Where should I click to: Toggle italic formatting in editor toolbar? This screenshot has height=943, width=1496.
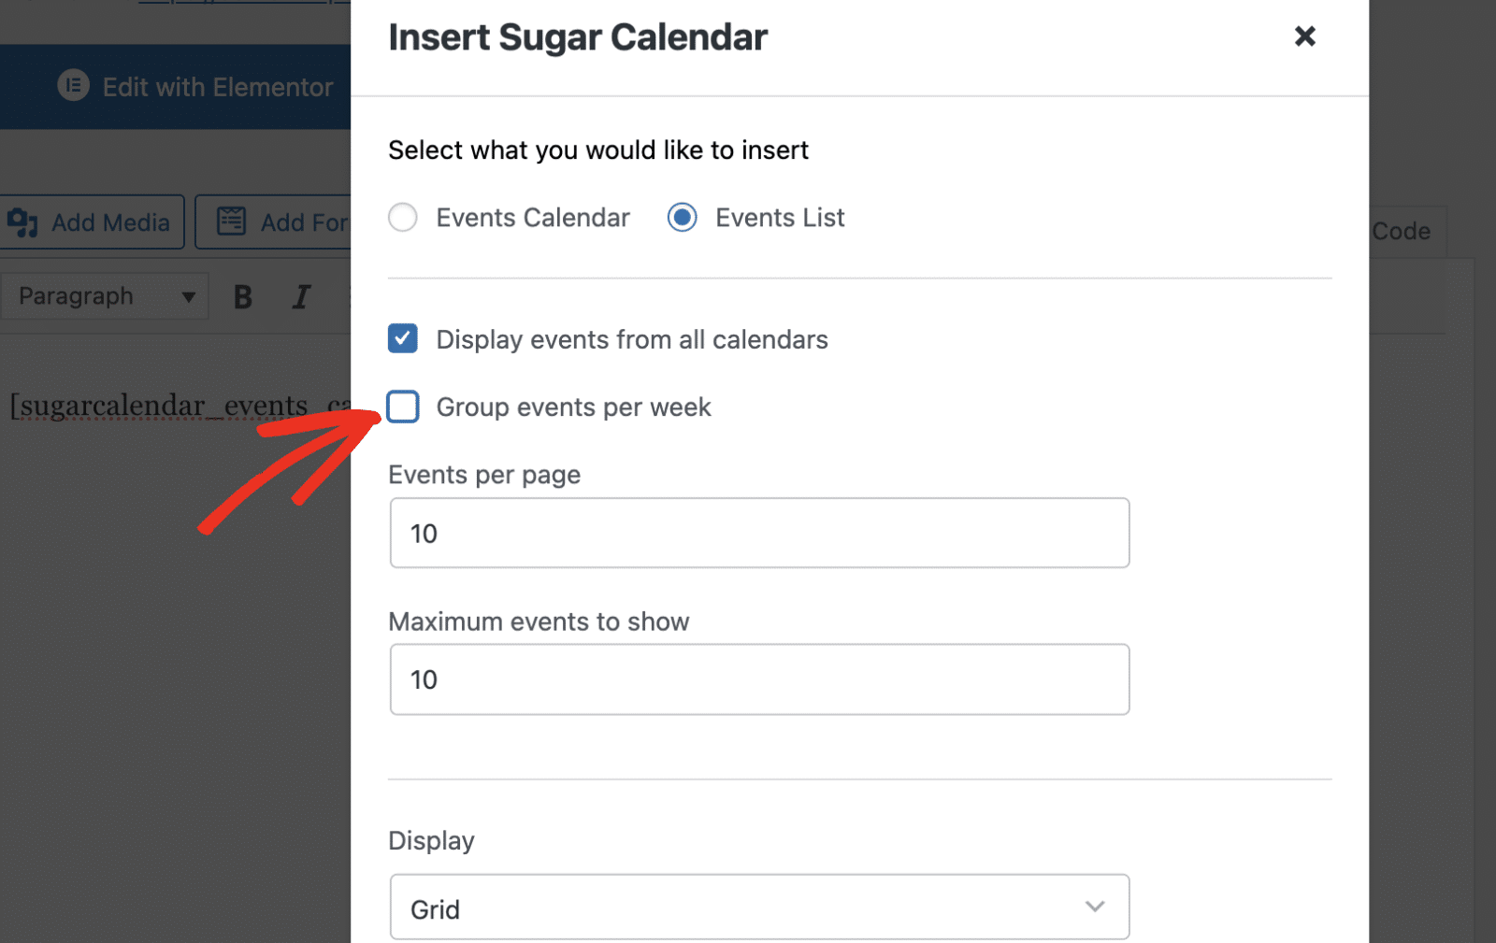point(301,297)
